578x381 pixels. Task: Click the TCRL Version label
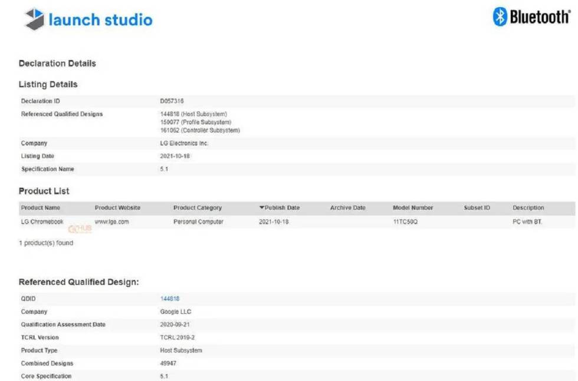40,337
